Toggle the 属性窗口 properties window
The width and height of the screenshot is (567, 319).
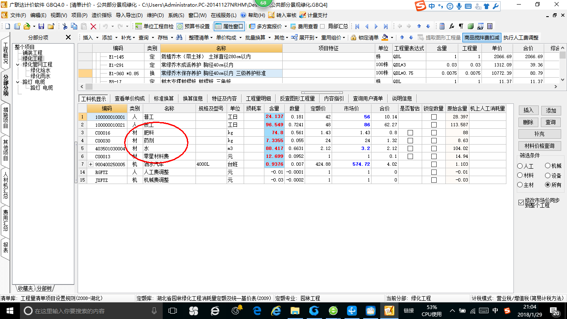[230, 26]
